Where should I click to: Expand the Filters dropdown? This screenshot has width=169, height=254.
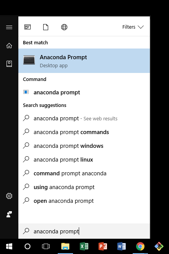tap(133, 27)
